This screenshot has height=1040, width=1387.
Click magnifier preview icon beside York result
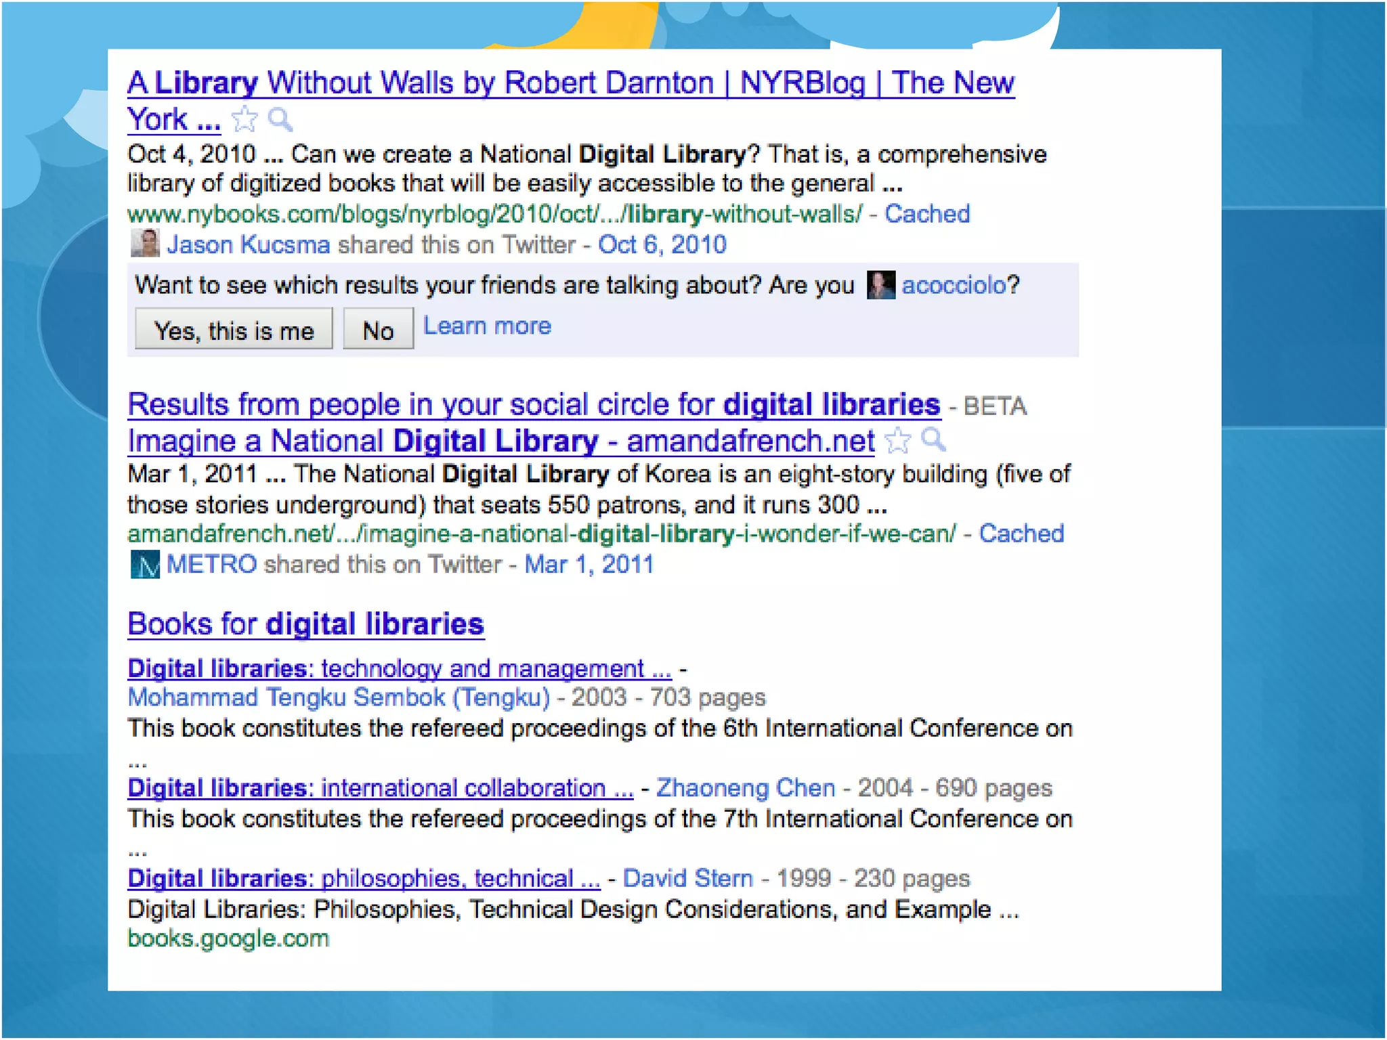(x=280, y=120)
